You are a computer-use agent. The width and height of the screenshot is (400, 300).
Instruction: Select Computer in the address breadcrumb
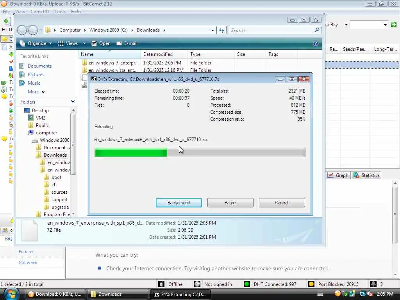[70, 30]
